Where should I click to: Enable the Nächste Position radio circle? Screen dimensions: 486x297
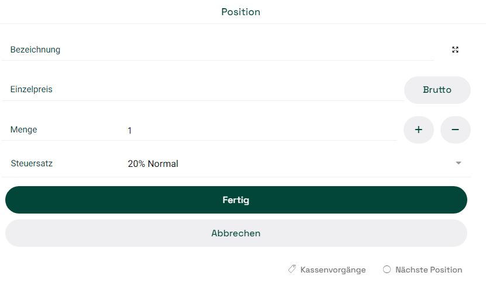(387, 269)
